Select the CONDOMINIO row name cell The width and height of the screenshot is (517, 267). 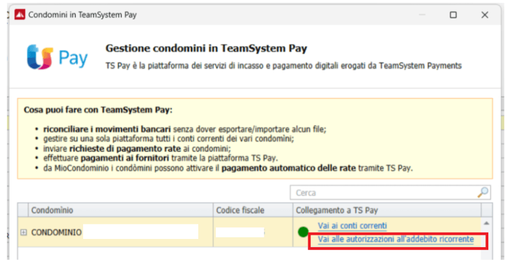point(120,232)
